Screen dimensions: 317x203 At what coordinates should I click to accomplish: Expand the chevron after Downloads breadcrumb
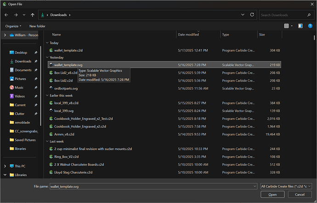pos(70,15)
